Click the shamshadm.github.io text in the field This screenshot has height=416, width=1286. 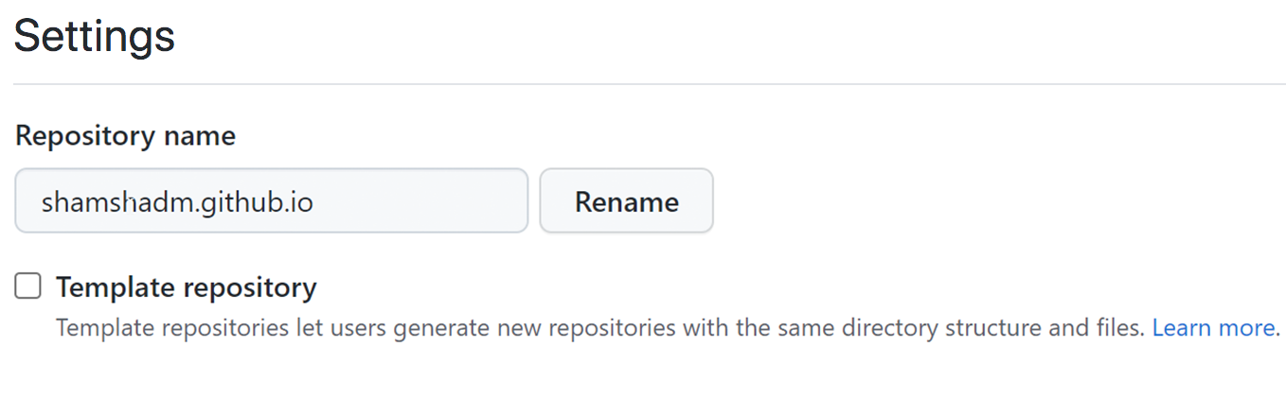pyautogui.click(x=177, y=201)
